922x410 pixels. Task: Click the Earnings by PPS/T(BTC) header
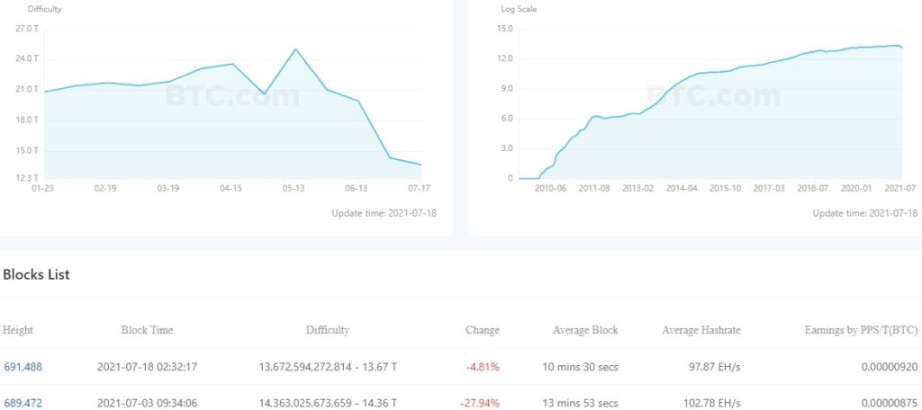[x=861, y=330]
